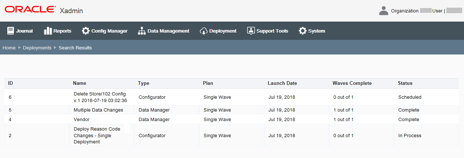The height and width of the screenshot is (158, 464).
Task: Click the Journal book icon
Action: [x=10, y=31]
